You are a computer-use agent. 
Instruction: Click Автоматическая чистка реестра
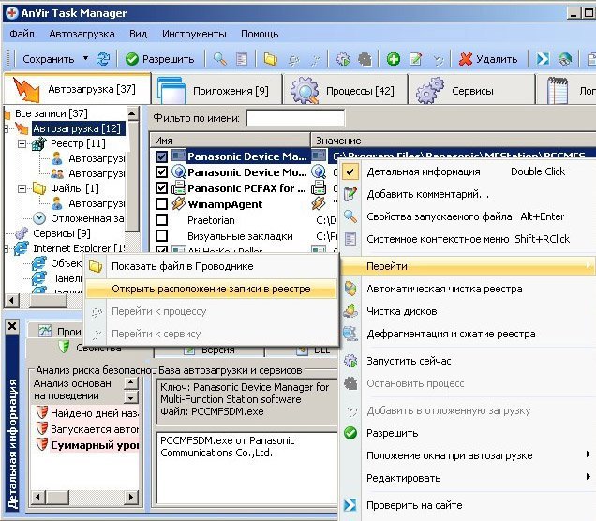[468, 289]
